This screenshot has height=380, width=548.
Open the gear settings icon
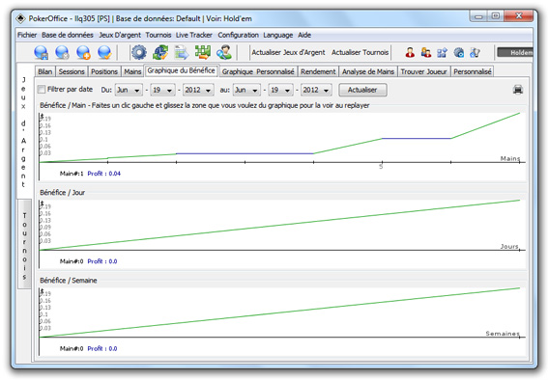(x=139, y=53)
